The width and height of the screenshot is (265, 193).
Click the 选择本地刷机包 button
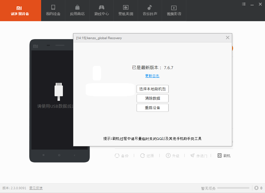(152, 89)
